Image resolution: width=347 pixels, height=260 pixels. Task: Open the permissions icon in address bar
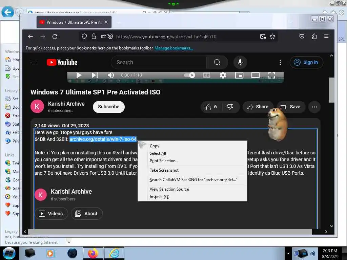coord(103,37)
